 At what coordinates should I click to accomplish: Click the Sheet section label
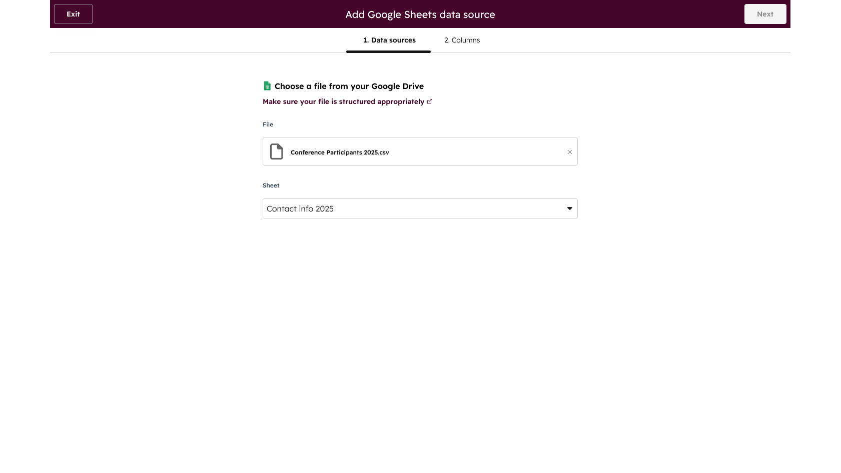coord(271,185)
